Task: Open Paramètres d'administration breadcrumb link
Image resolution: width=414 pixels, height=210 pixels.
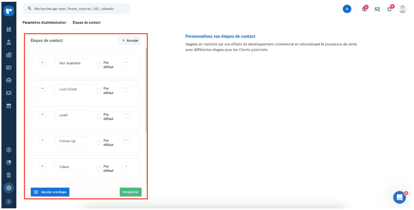Action: pos(44,22)
